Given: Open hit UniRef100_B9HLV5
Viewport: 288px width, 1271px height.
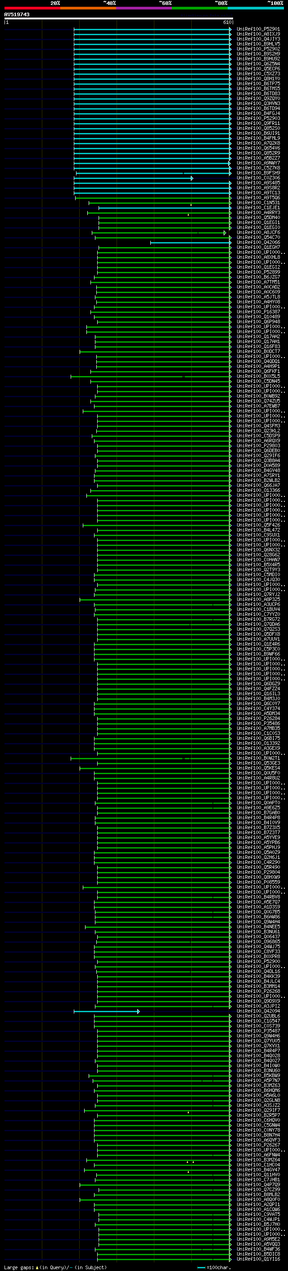Looking at the screenshot, I should click(x=258, y=44).
